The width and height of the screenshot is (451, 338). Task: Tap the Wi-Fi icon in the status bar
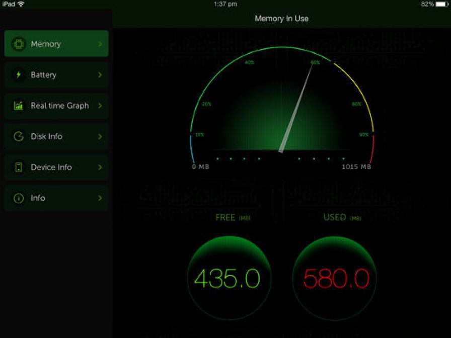click(22, 4)
